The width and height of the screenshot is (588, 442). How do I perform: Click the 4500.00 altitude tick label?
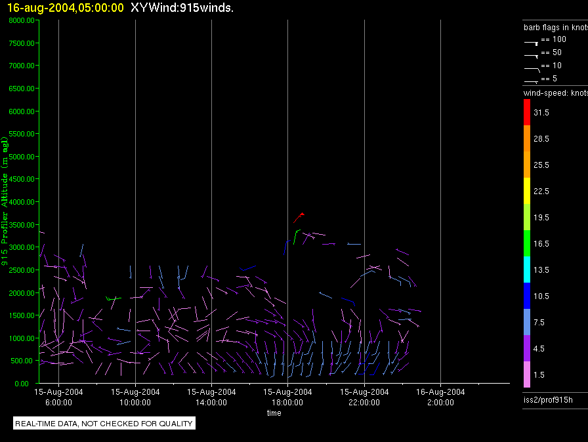(22, 179)
